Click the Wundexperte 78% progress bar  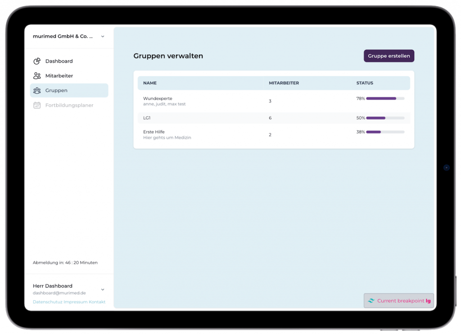pos(385,98)
